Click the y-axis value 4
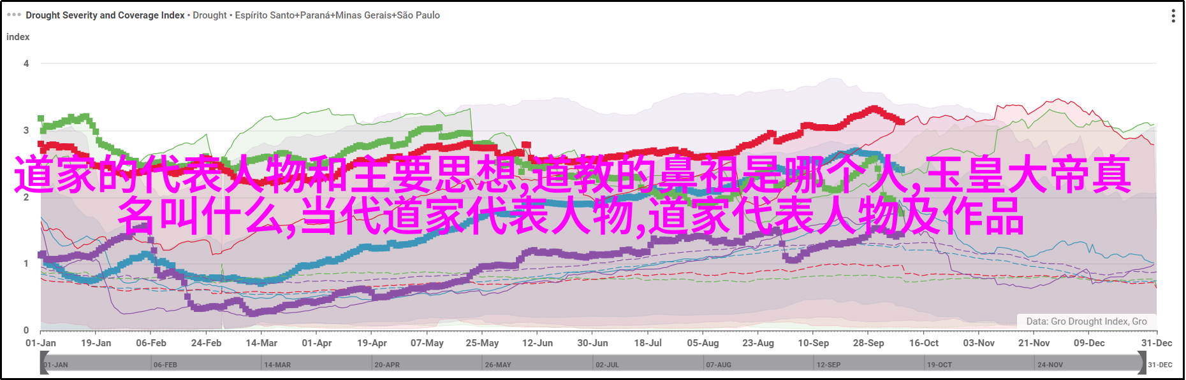1186x380 pixels. point(26,64)
